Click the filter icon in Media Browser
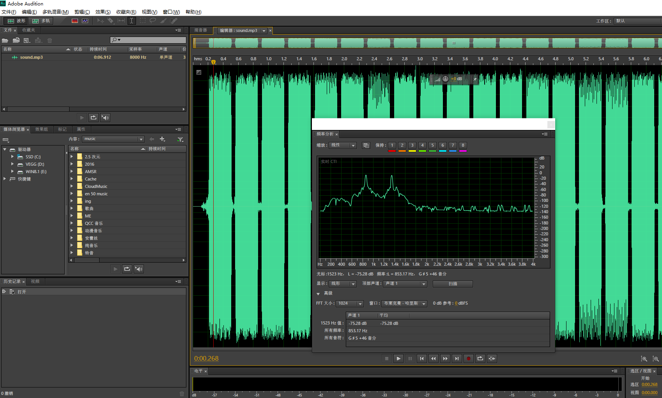662x398 pixels. (x=180, y=139)
